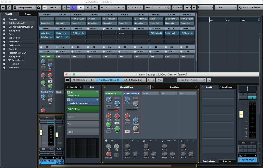
Task: Click the SubBoomBass 01 channel name field
Action: coord(109,80)
